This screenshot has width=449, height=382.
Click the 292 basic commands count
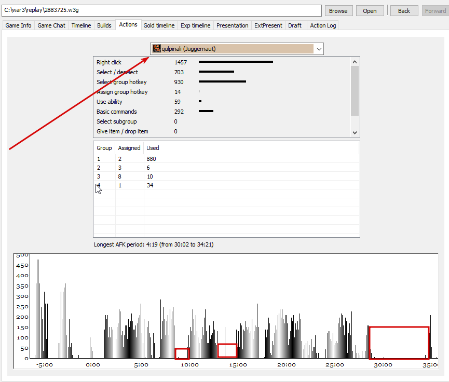click(179, 112)
